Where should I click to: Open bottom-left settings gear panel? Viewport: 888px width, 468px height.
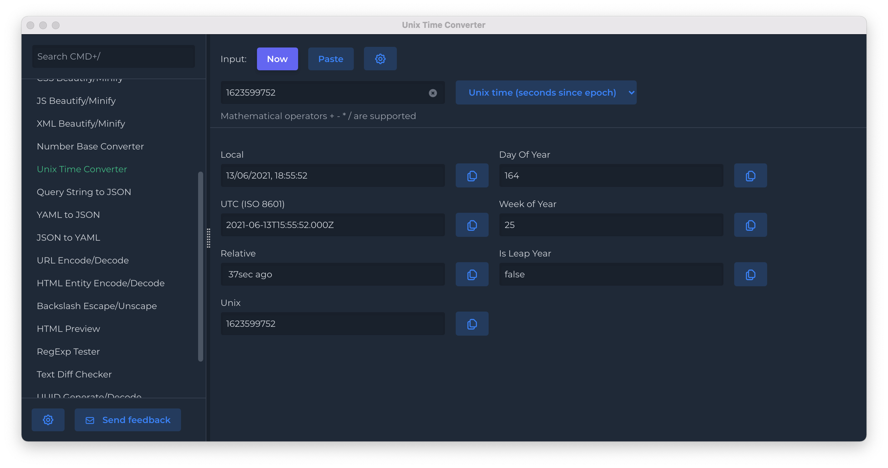[x=48, y=420]
